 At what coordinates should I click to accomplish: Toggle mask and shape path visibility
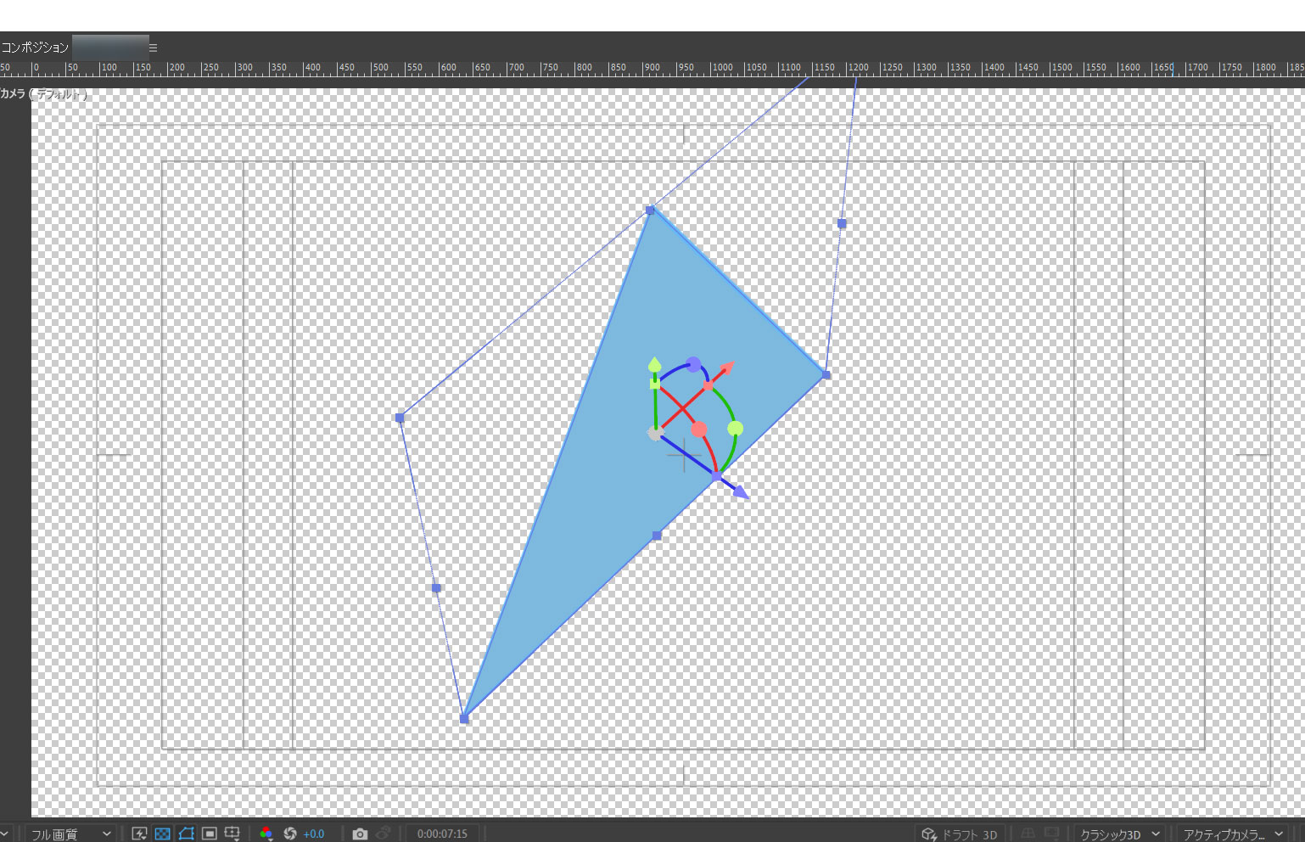tap(186, 834)
